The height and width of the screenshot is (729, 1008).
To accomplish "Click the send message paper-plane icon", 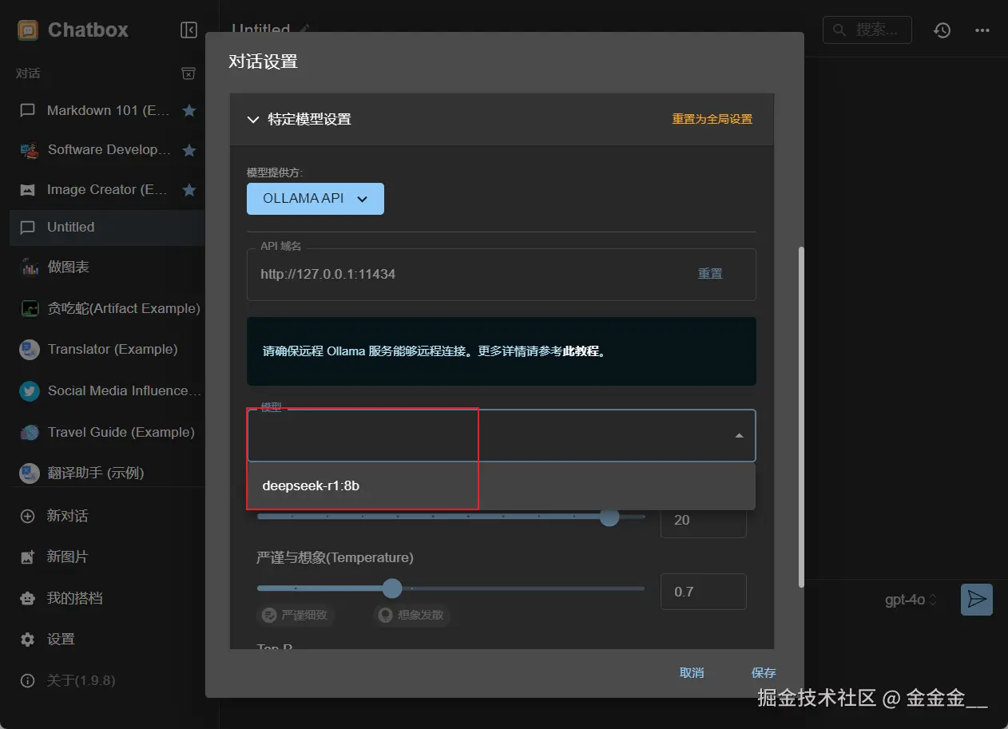I will (x=976, y=600).
